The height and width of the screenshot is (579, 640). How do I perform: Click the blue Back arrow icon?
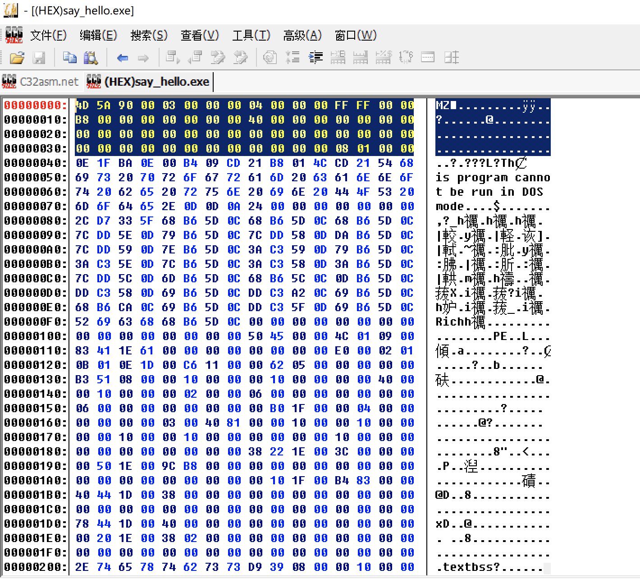point(123,58)
